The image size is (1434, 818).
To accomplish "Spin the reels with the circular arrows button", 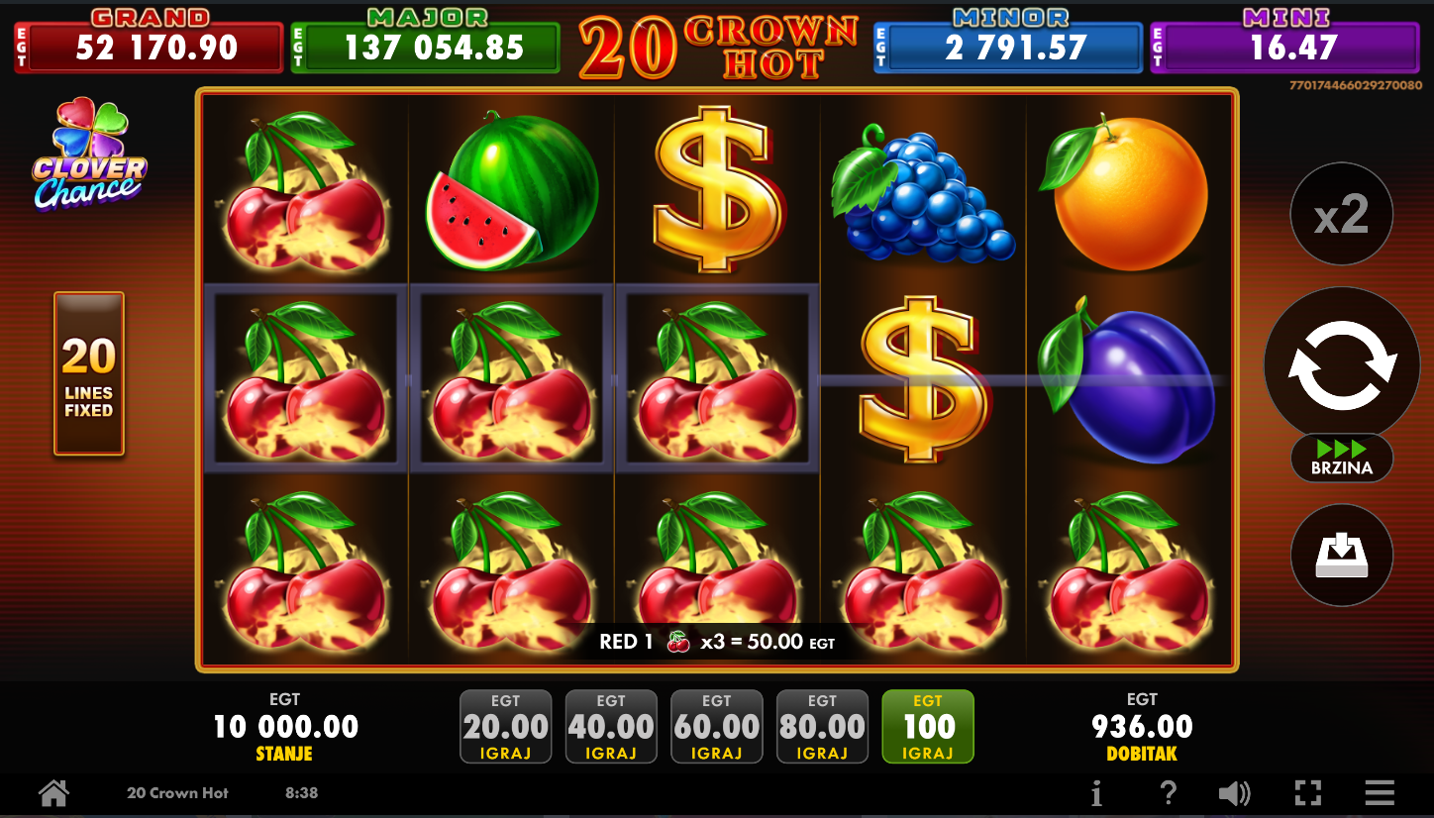I will [1342, 365].
